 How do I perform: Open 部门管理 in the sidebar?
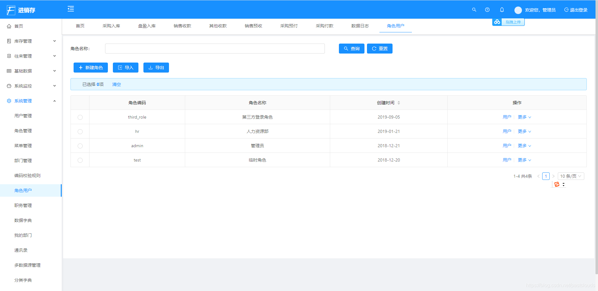click(x=23, y=161)
